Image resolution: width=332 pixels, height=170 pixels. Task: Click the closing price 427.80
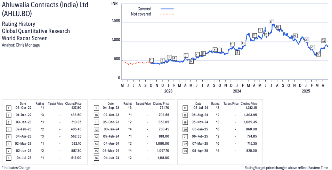(76, 108)
